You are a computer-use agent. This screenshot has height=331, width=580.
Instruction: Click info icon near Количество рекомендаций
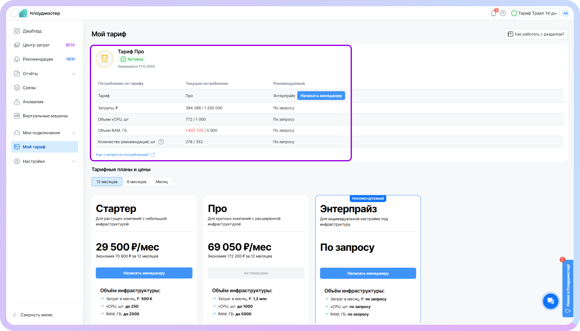click(161, 142)
